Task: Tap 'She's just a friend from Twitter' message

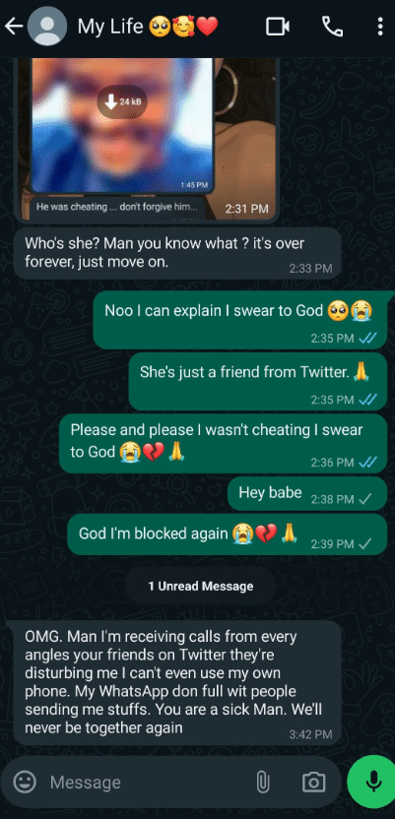Action: point(257,381)
